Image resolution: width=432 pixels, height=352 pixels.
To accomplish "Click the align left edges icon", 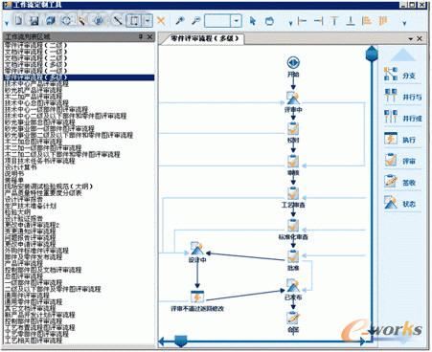I will click(x=302, y=21).
